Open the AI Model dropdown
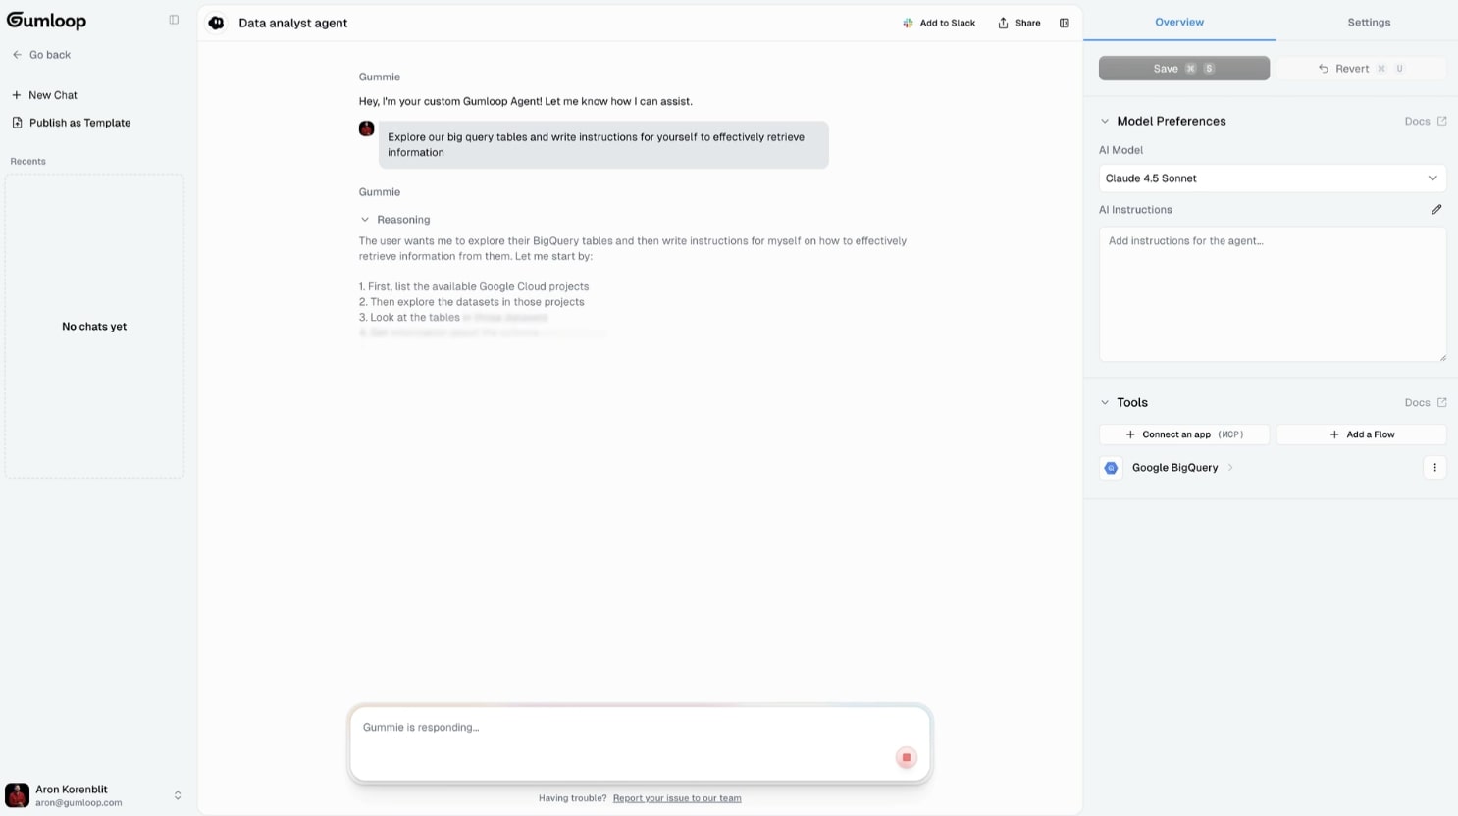1458x816 pixels. click(x=1273, y=178)
